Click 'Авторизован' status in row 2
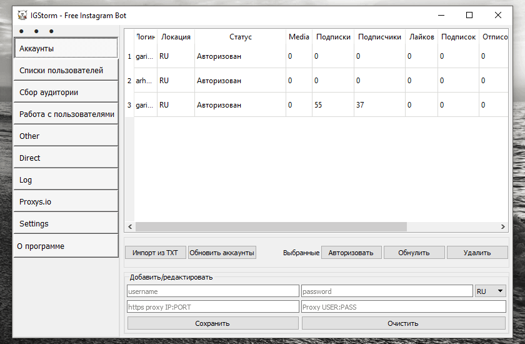Viewport: 525px width, 344px height. 240,81
